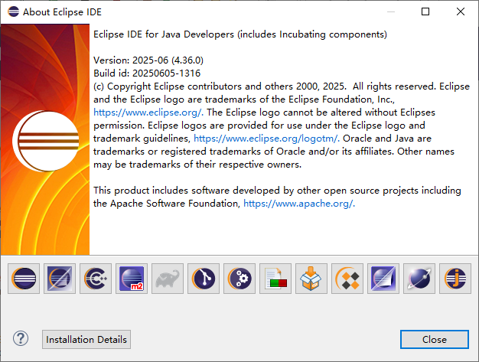Click the EGit branch feature icon
The width and height of the screenshot is (479, 362).
click(x=204, y=279)
